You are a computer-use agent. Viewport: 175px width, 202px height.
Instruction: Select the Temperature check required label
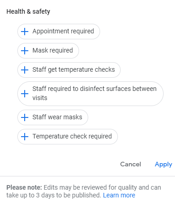[72, 136]
